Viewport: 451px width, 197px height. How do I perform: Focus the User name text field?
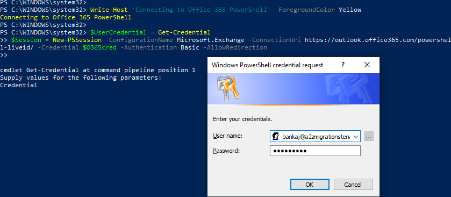[315, 136]
